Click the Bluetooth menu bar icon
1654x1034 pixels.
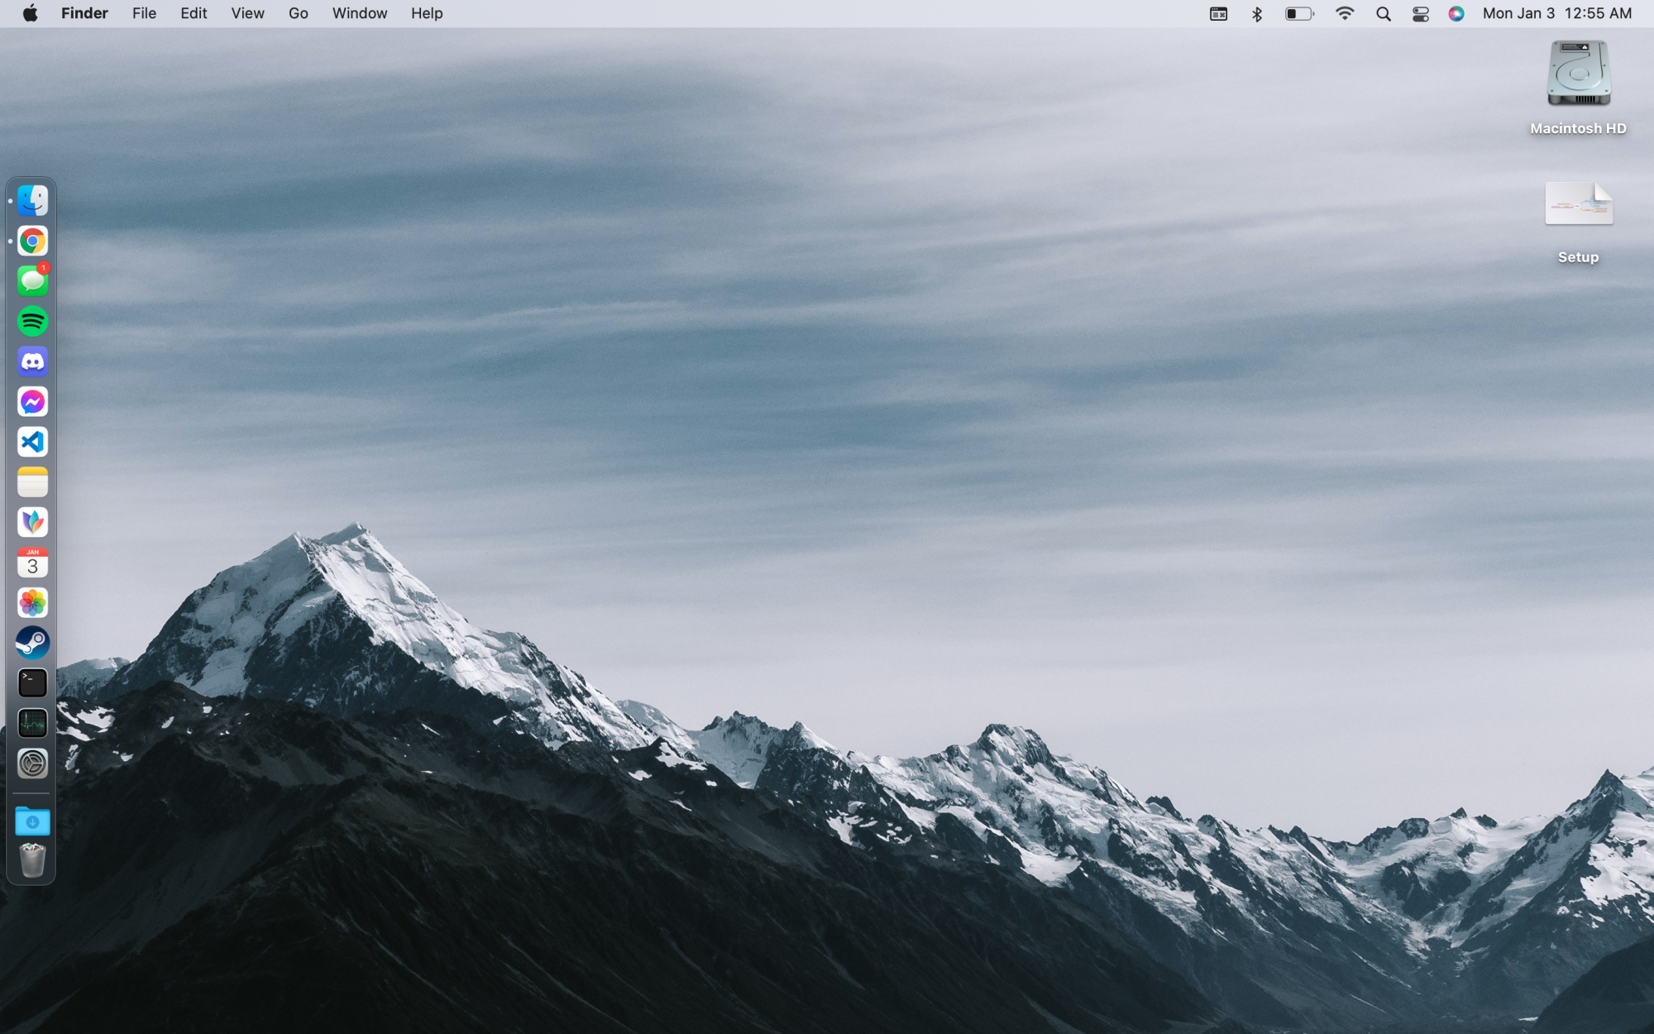tap(1257, 13)
